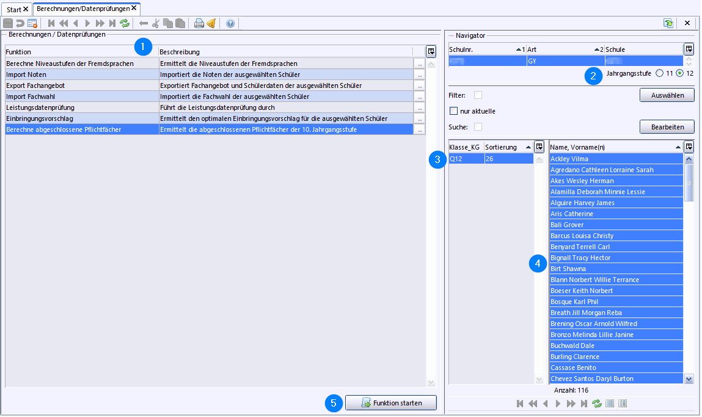Click the undo arrow icon in the top toolbar

point(20,23)
